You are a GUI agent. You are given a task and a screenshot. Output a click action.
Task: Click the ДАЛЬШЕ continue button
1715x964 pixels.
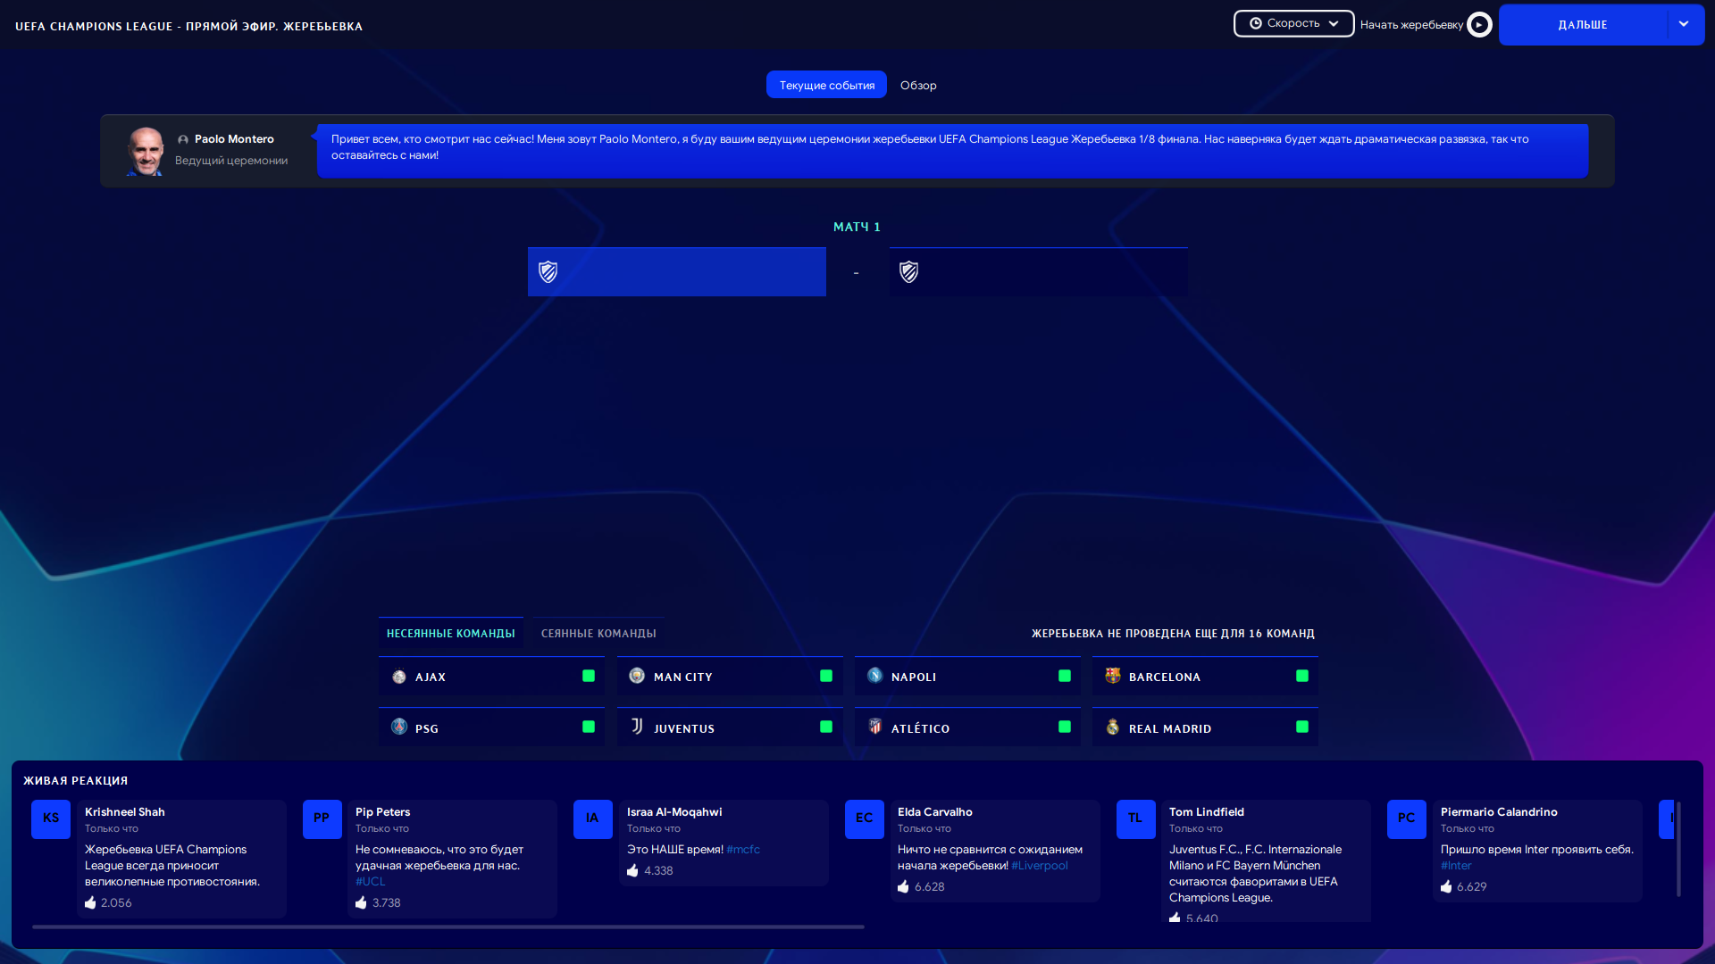[1583, 24]
